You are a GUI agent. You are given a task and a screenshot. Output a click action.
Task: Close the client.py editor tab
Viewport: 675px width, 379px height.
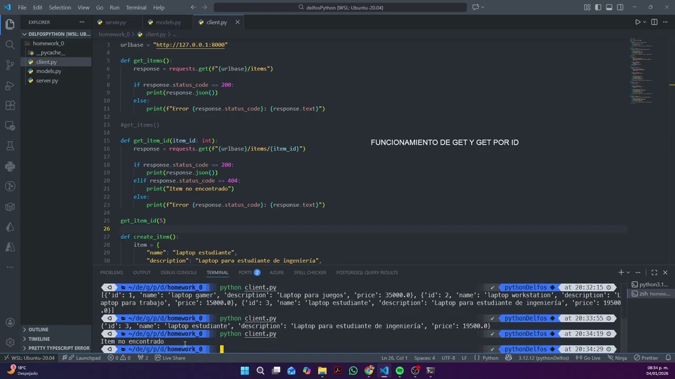click(x=237, y=22)
